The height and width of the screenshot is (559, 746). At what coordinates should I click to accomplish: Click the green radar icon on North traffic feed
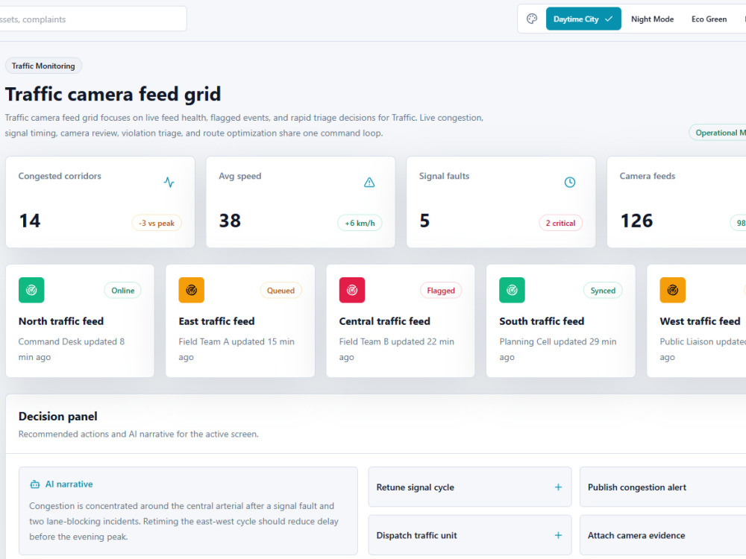coord(31,290)
